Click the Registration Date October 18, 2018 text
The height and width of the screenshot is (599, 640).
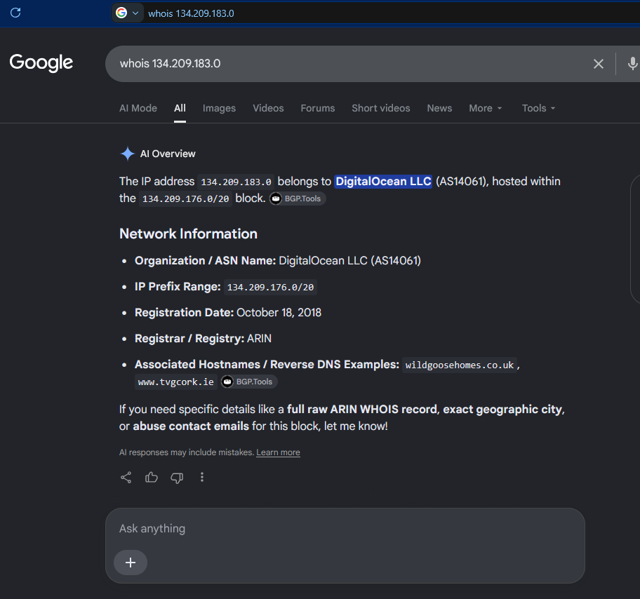(x=228, y=313)
